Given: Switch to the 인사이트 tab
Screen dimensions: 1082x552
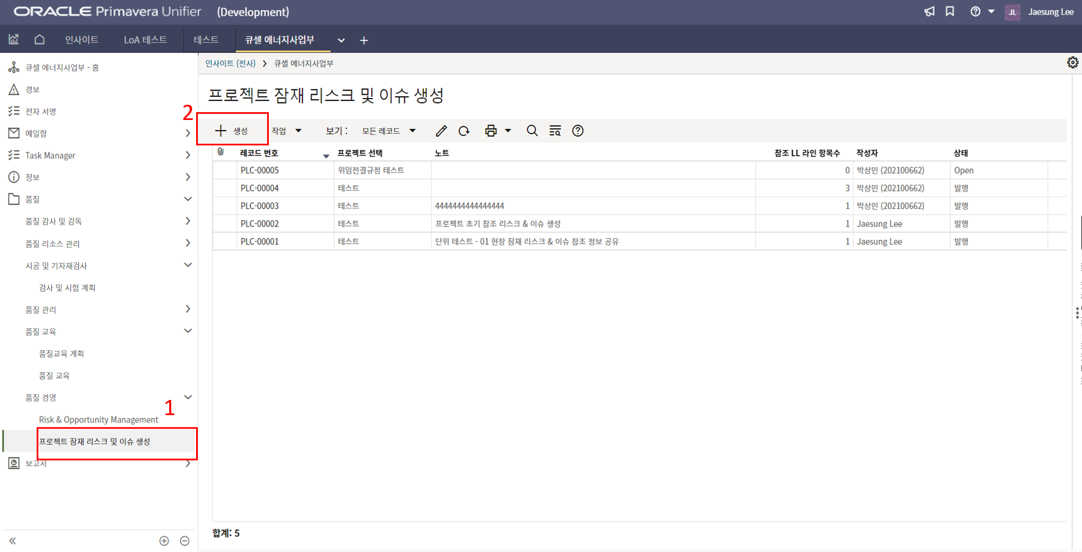Looking at the screenshot, I should (x=82, y=40).
